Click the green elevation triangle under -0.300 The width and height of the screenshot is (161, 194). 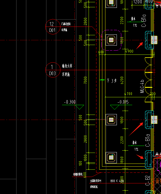(x=80, y=107)
